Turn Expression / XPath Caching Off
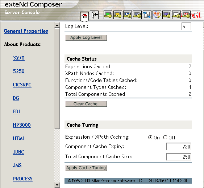 pyautogui.click(x=165, y=137)
